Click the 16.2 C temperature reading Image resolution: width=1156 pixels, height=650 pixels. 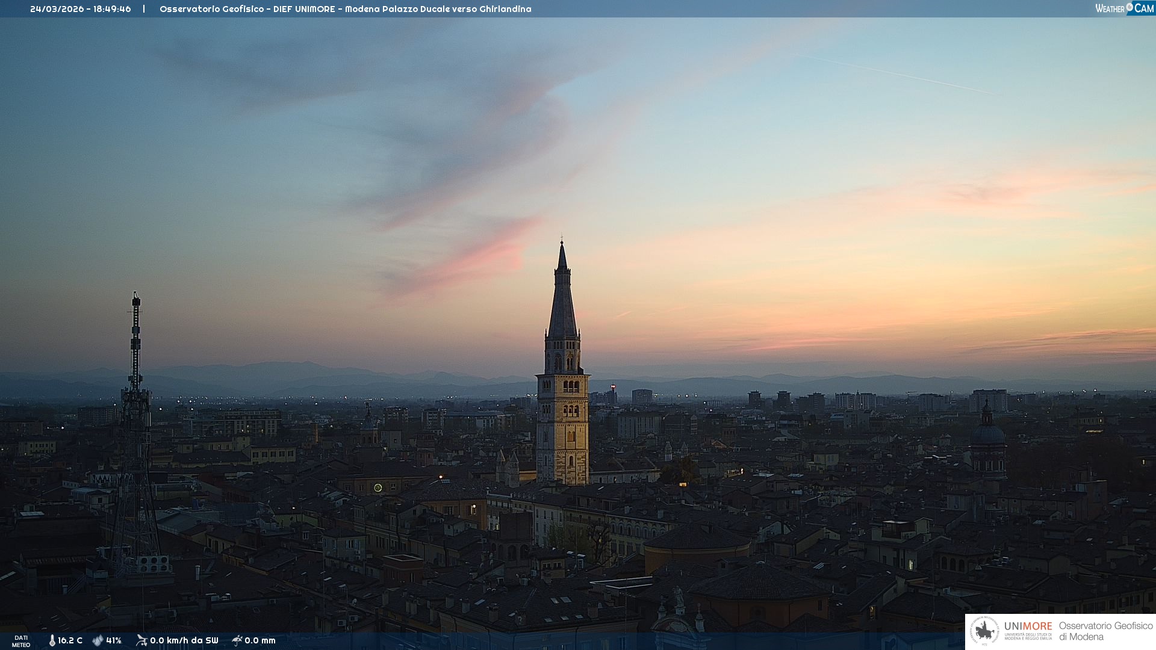click(x=70, y=640)
